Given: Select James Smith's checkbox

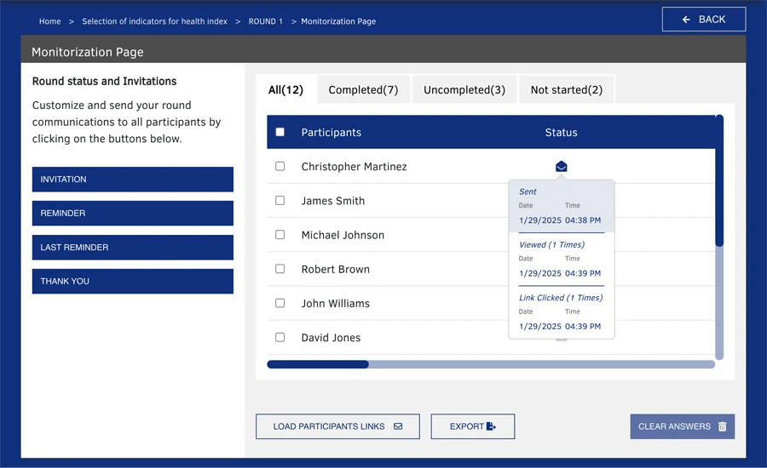Looking at the screenshot, I should point(280,200).
